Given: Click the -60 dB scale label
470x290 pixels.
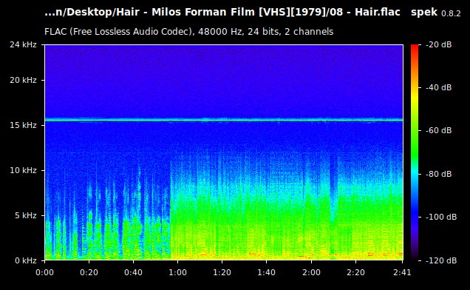Looking at the screenshot, I should (438, 130).
